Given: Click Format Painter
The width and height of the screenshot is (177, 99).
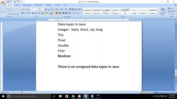Looking at the screenshot, I should [x=13, y=14].
